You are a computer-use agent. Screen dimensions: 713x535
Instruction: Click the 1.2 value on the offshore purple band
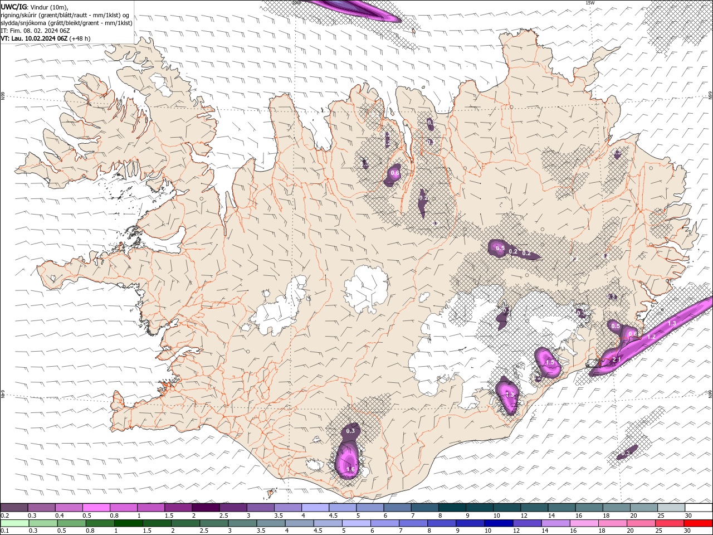click(651, 337)
